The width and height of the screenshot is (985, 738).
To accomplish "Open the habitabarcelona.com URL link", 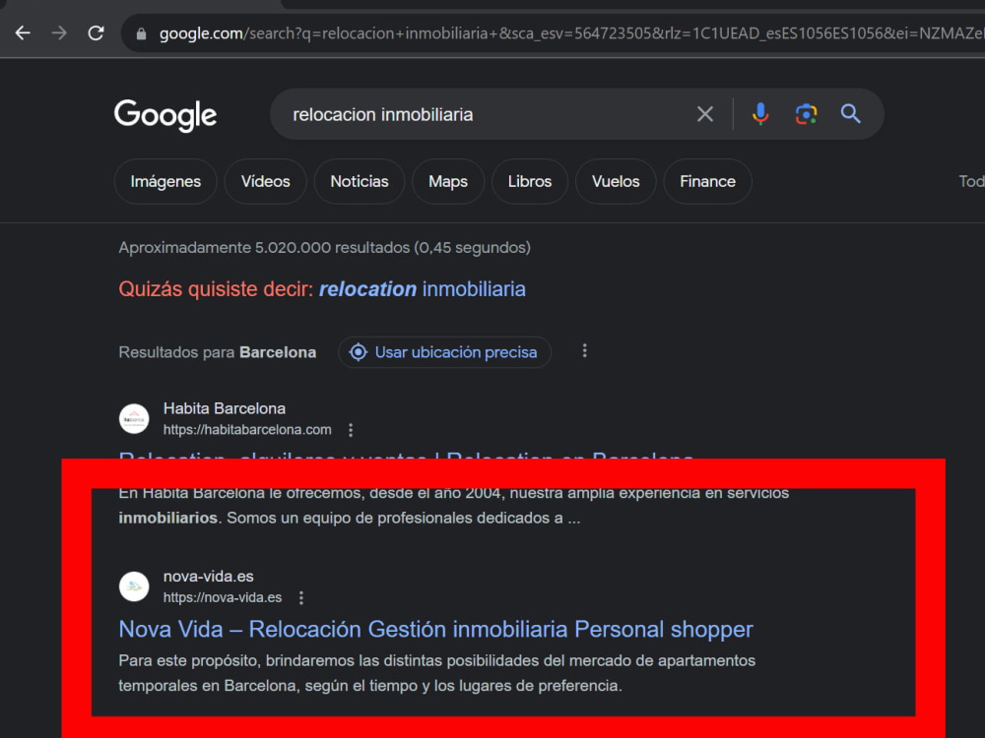I will point(247,430).
